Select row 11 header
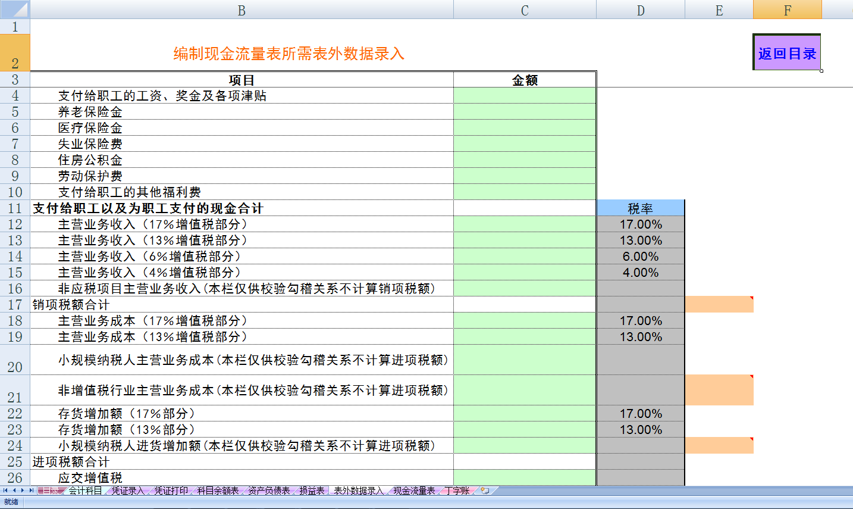The width and height of the screenshot is (853, 509). (x=15, y=208)
